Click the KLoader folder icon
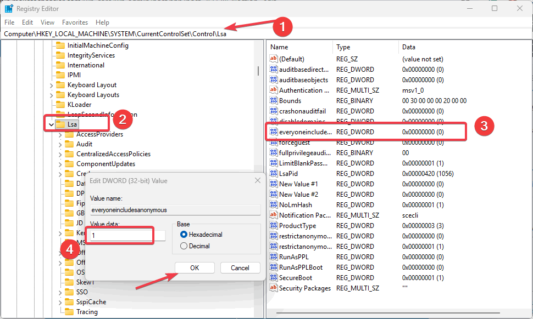The height and width of the screenshot is (319, 533). (60, 104)
